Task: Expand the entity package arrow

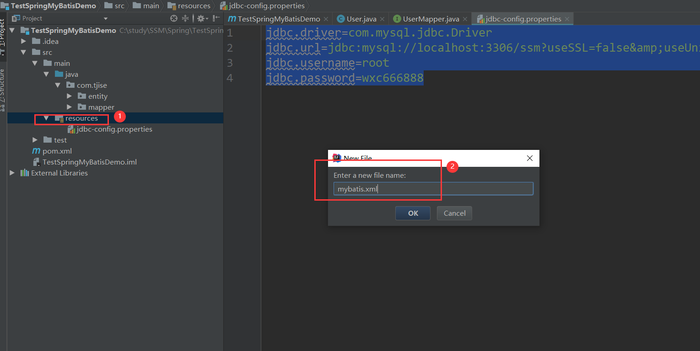Action: 69,96
